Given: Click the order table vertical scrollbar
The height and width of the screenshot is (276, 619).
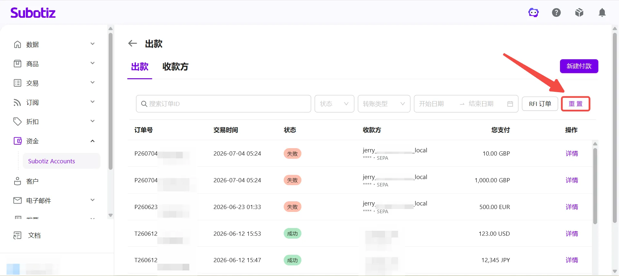Looking at the screenshot, I should click(x=595, y=186).
